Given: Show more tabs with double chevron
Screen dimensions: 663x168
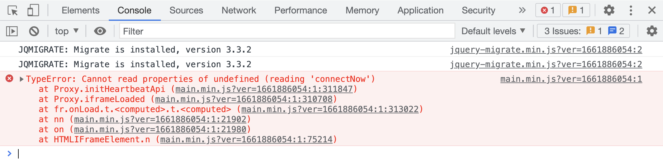Looking at the screenshot, I should [x=522, y=10].
